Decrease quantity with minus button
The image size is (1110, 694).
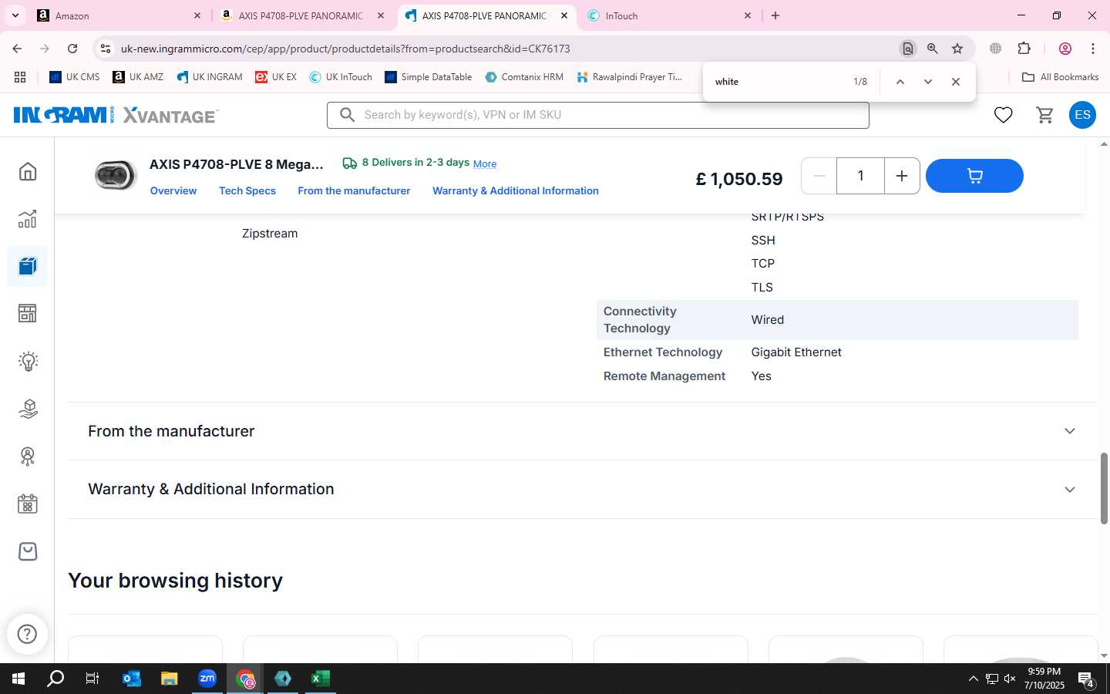tap(819, 176)
